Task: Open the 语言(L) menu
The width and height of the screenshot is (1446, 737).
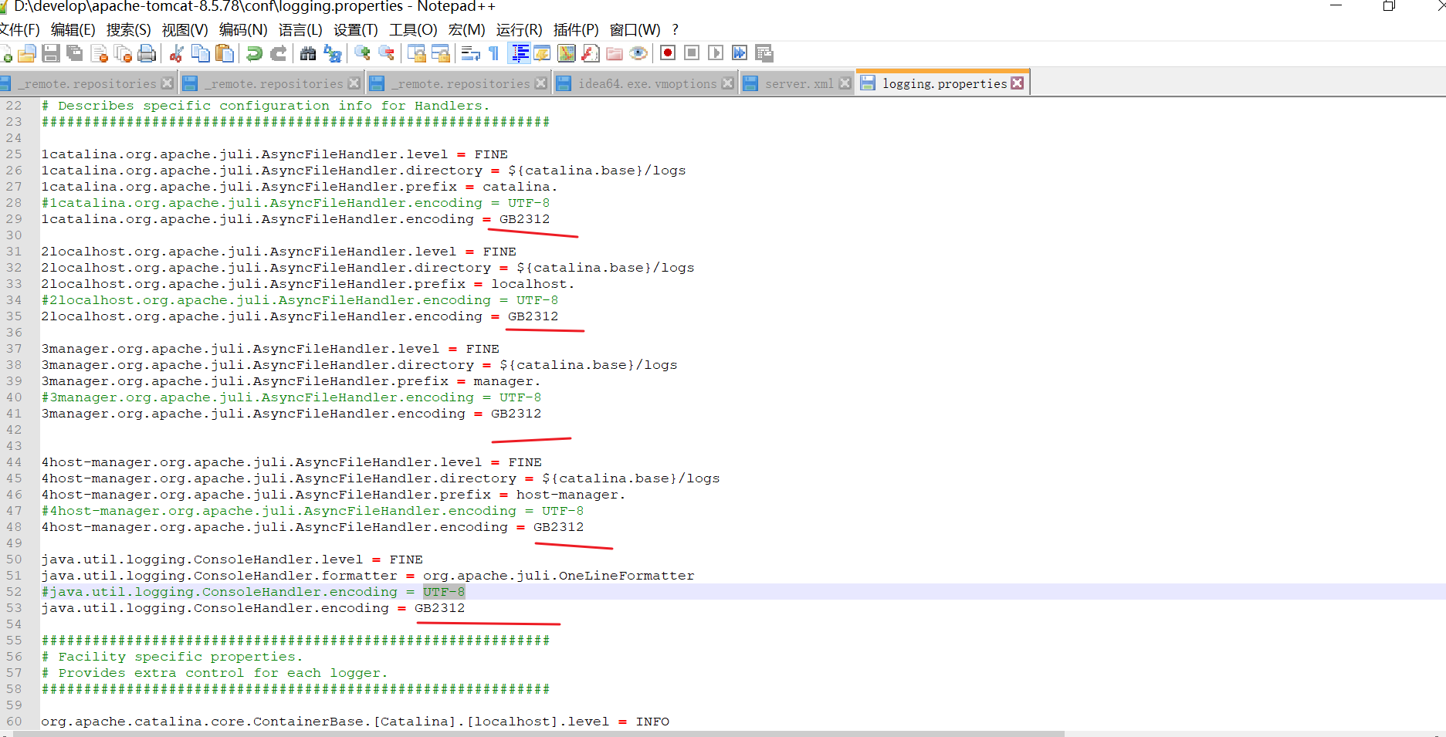Action: [x=300, y=30]
